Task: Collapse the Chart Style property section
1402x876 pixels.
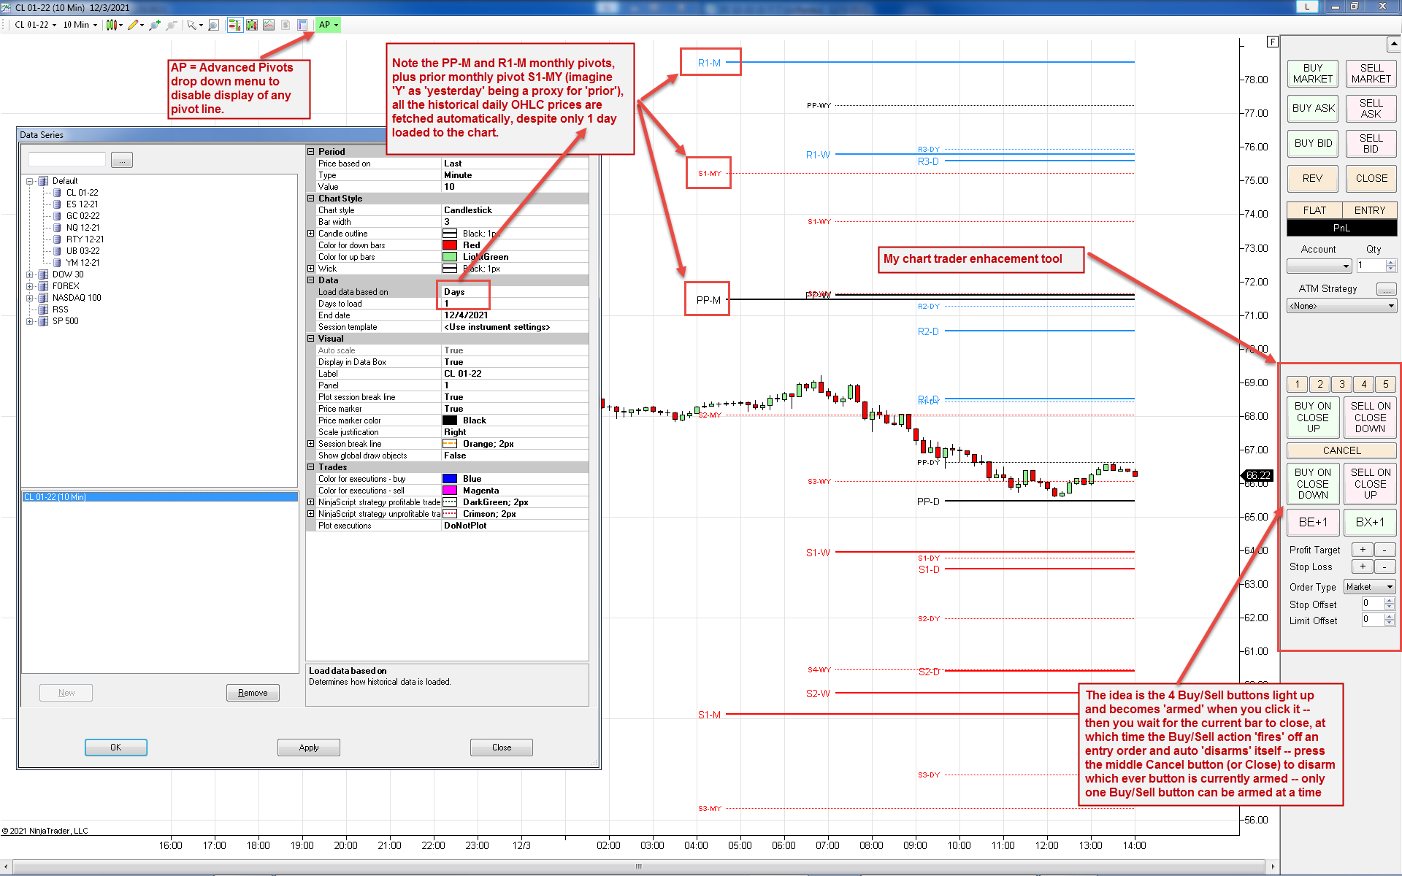Action: pyautogui.click(x=310, y=199)
